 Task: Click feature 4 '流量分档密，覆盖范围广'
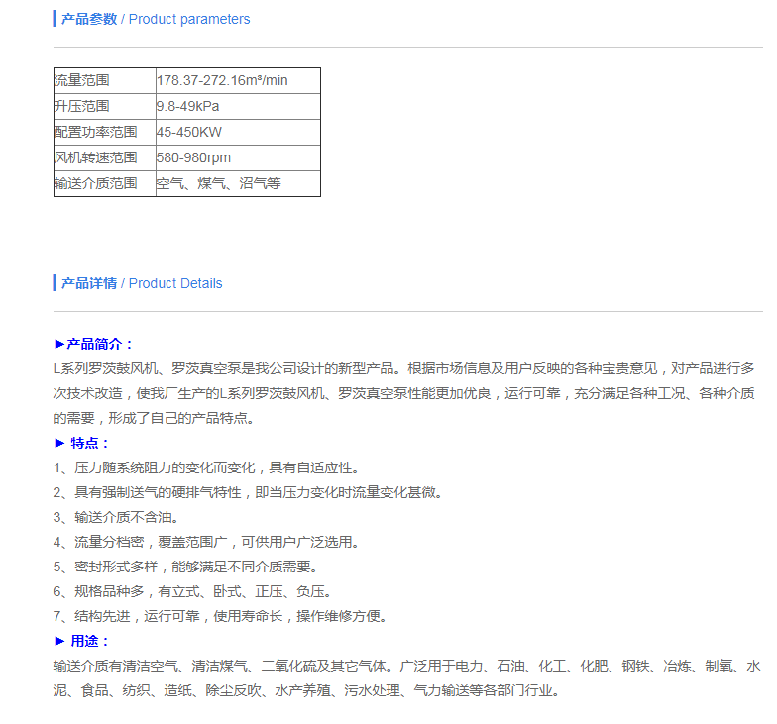click(206, 542)
